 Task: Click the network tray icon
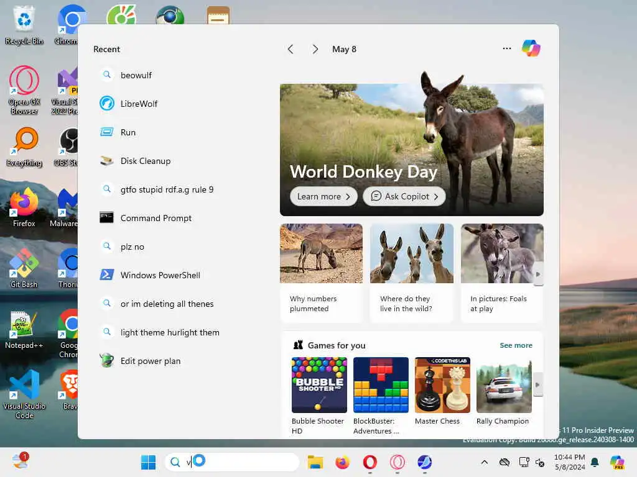[x=524, y=462]
